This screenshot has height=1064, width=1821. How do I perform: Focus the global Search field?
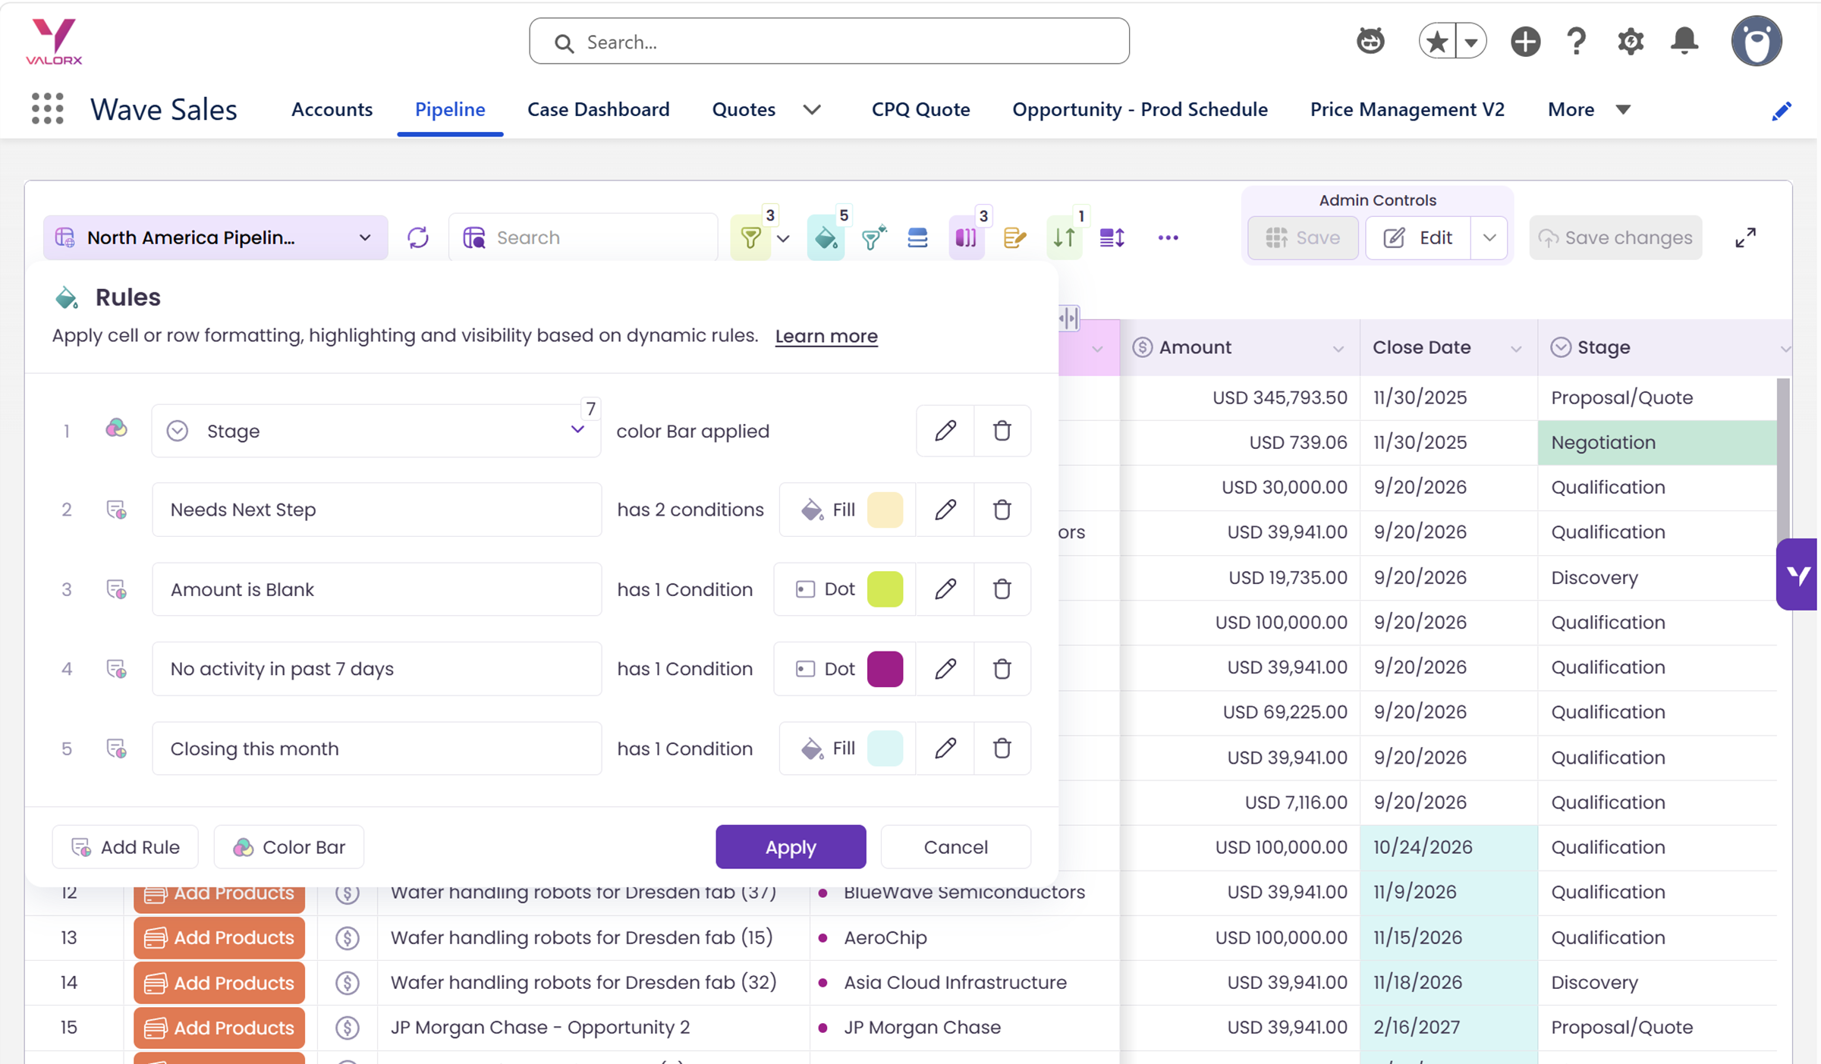tap(829, 42)
